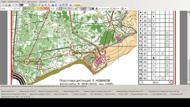190x107 pixels.
Task: Save using the floppy disk icon
Action: point(9,5)
